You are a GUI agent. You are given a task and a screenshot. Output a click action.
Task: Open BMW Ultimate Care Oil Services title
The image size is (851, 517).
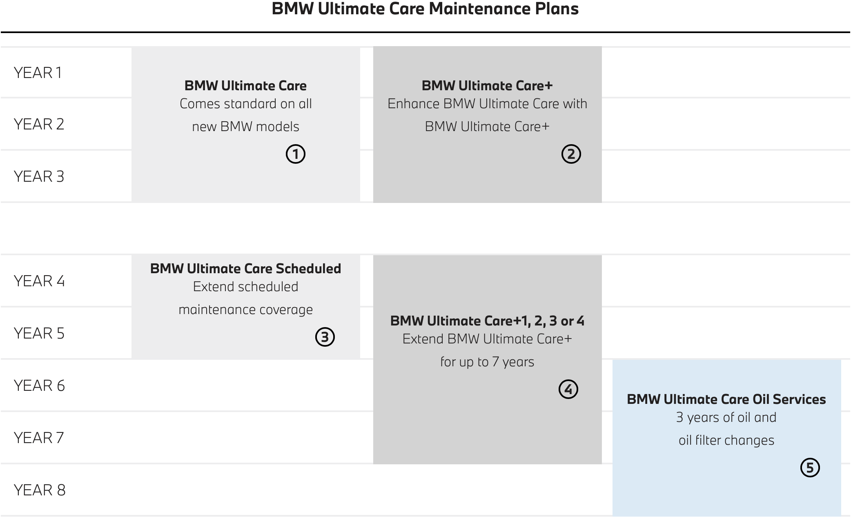(x=726, y=399)
